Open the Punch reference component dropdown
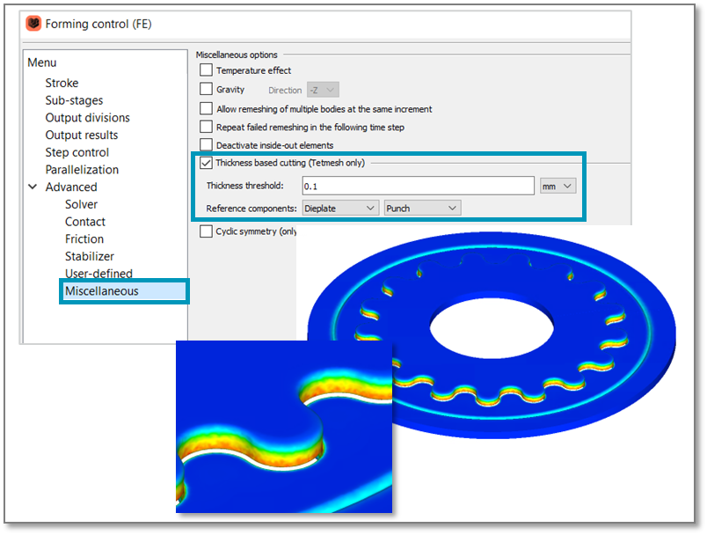This screenshot has width=707, height=535. click(x=421, y=208)
